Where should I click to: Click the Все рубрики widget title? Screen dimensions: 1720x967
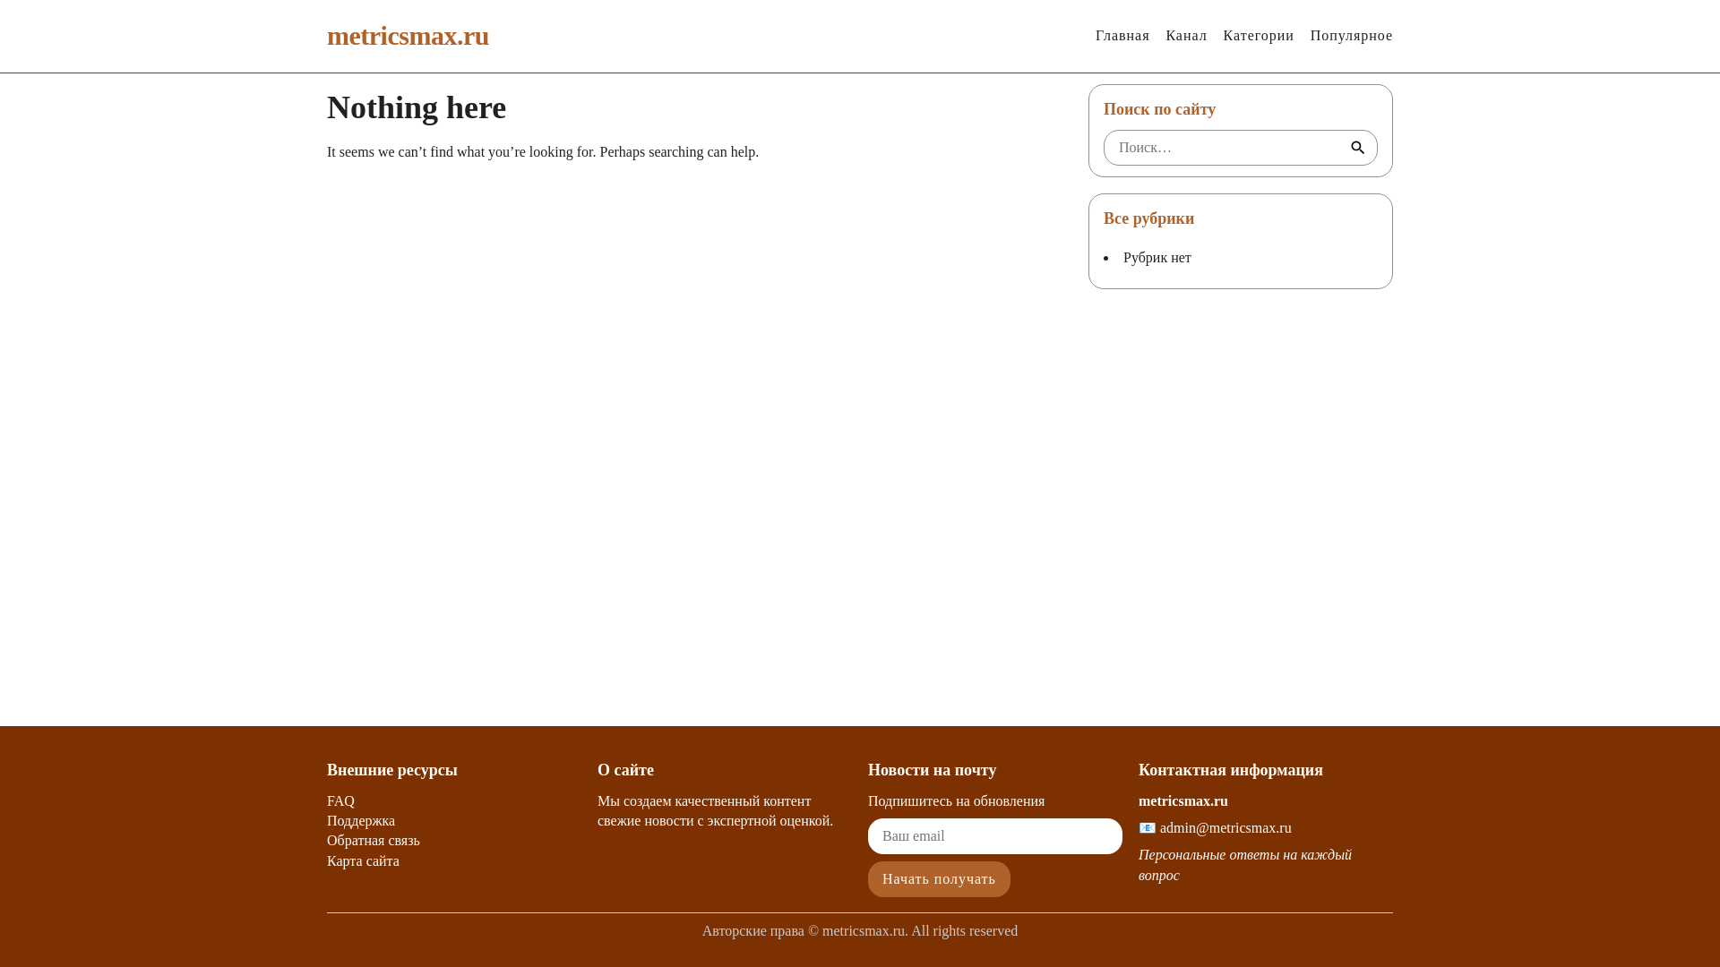[1148, 218]
